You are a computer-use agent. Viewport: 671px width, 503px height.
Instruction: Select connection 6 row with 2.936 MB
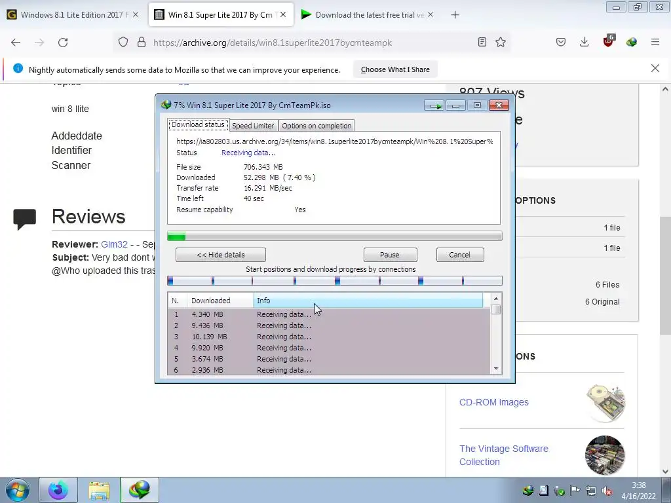[x=329, y=370]
